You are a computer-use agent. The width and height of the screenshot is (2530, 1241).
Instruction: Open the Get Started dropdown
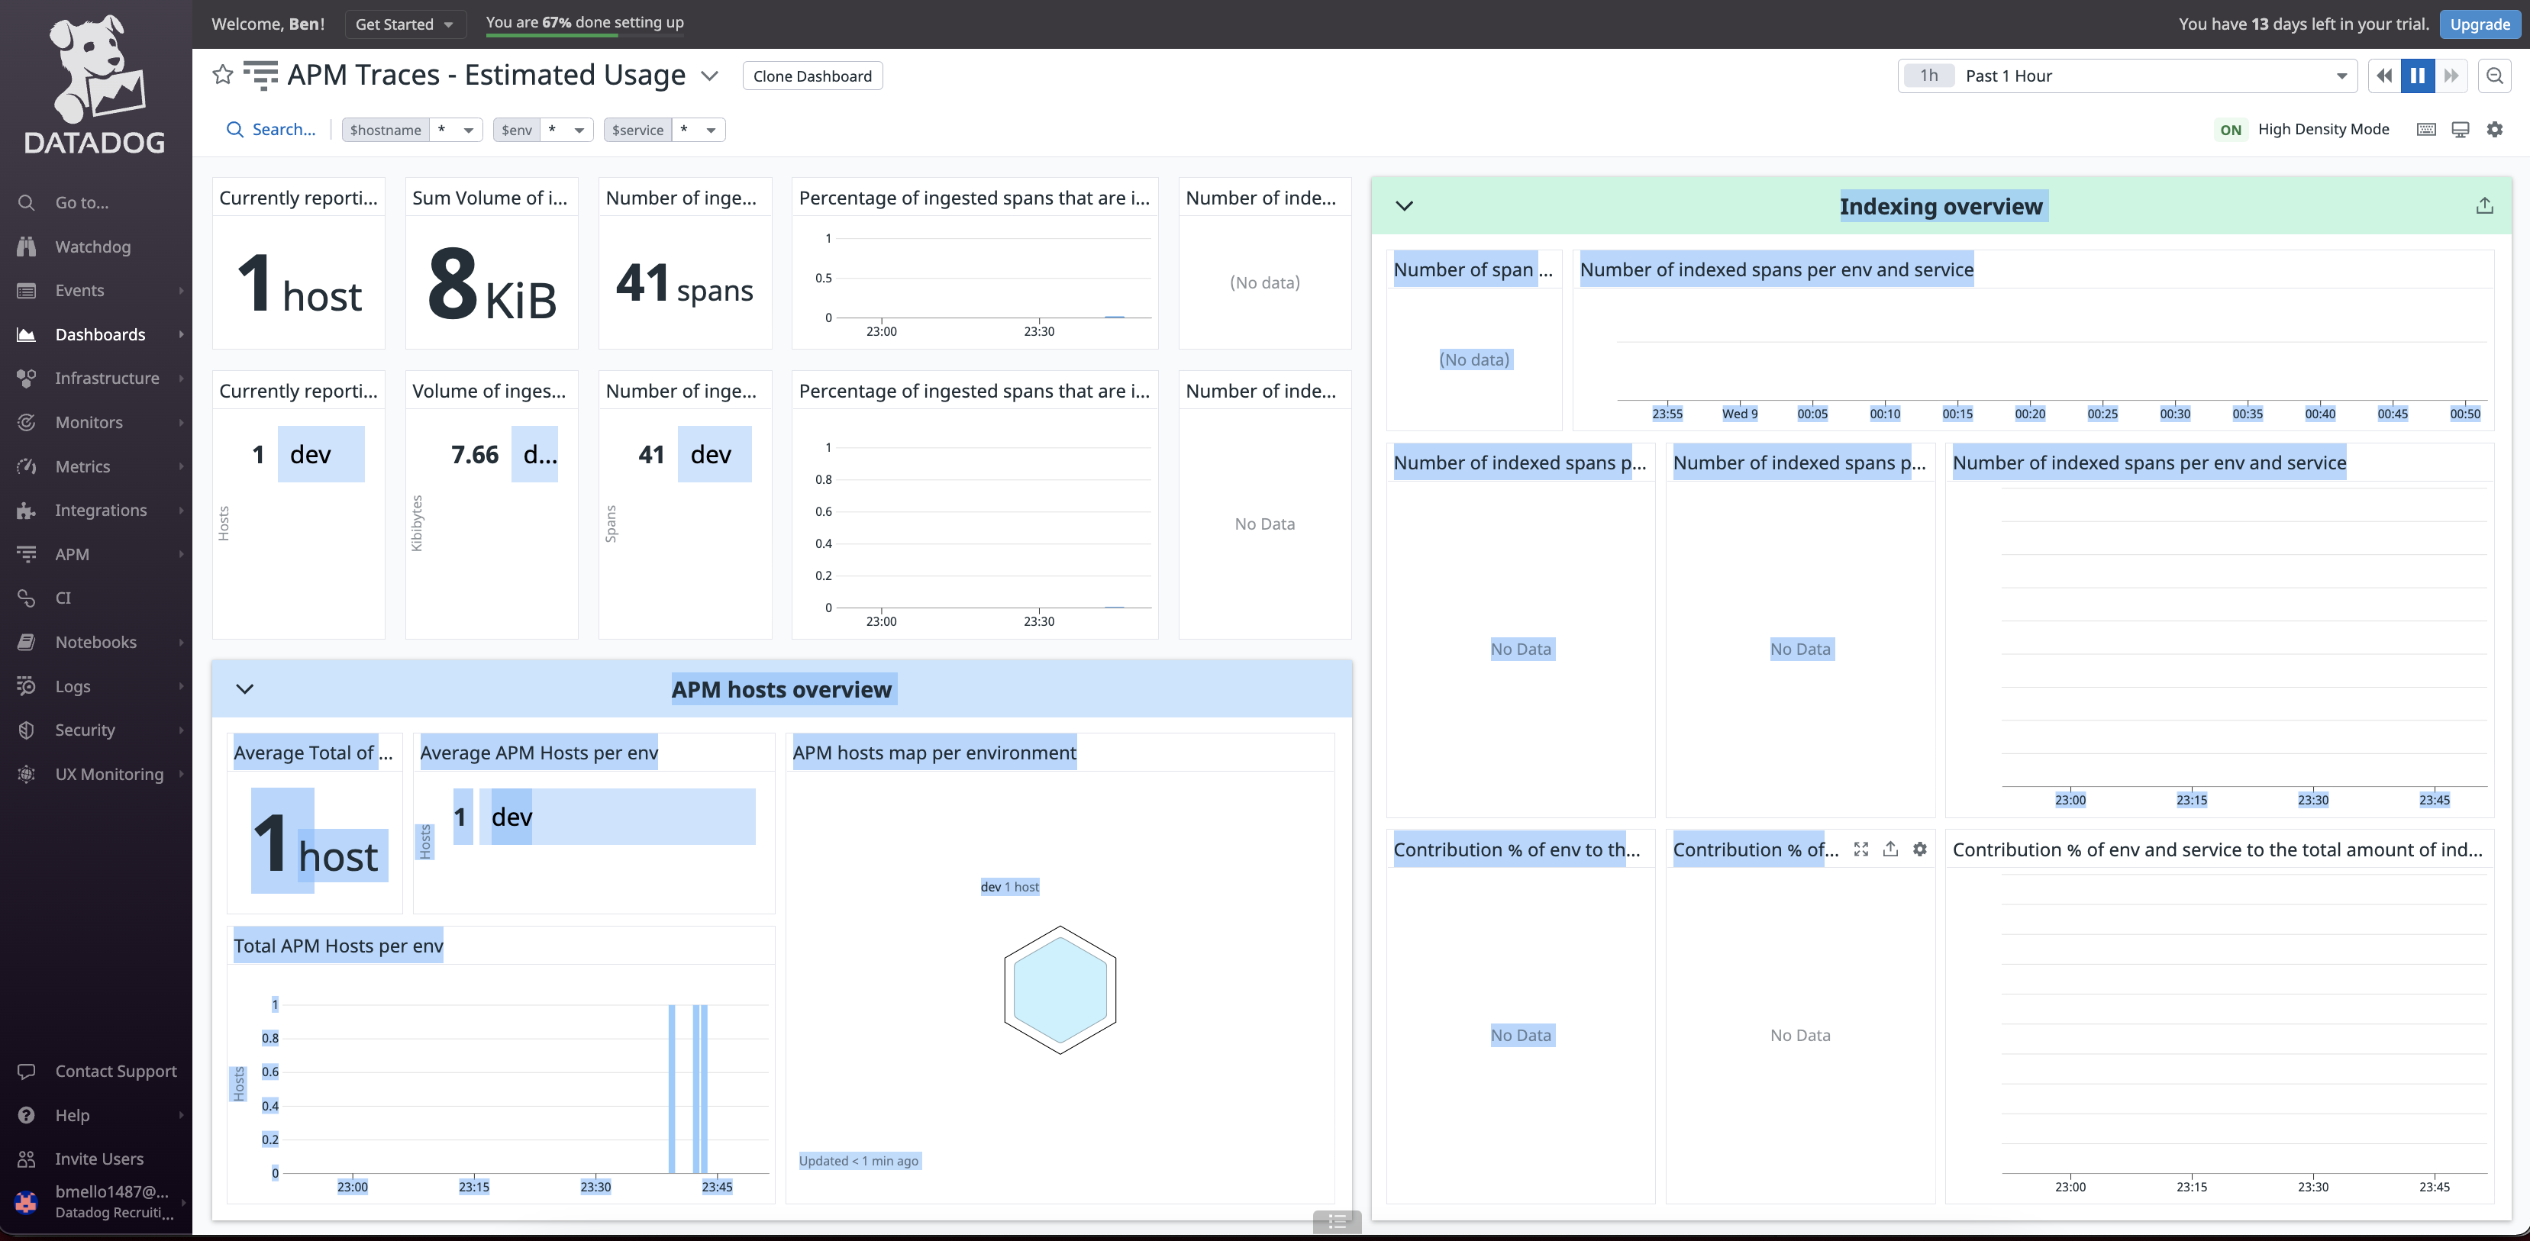404,24
